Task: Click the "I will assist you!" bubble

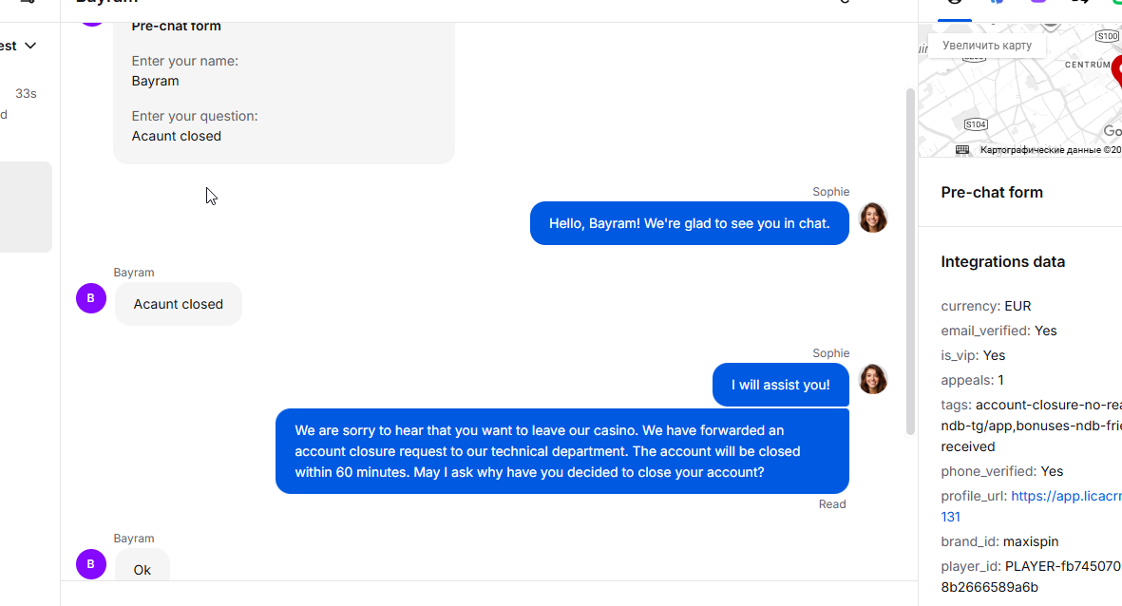Action: [780, 385]
